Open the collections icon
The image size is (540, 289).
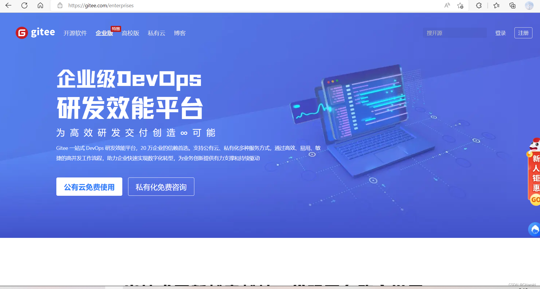pyautogui.click(x=512, y=5)
